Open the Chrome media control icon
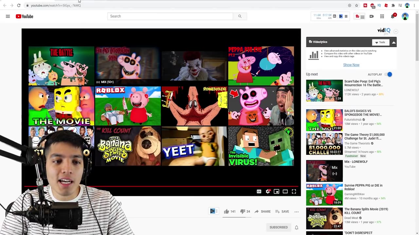The image size is (419, 235). tap(400, 6)
